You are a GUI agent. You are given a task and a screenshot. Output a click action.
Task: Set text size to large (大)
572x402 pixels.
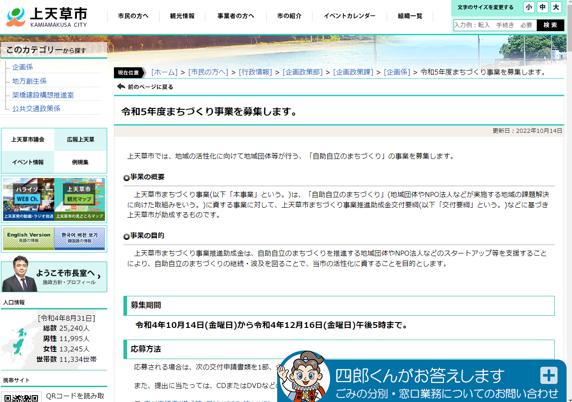pos(556,7)
